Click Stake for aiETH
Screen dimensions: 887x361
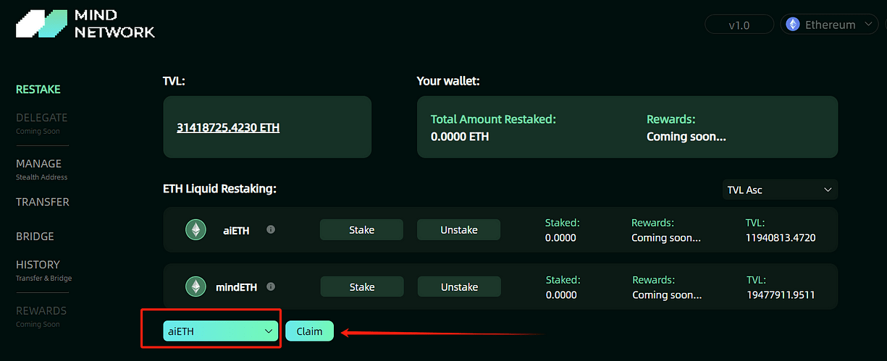361,229
